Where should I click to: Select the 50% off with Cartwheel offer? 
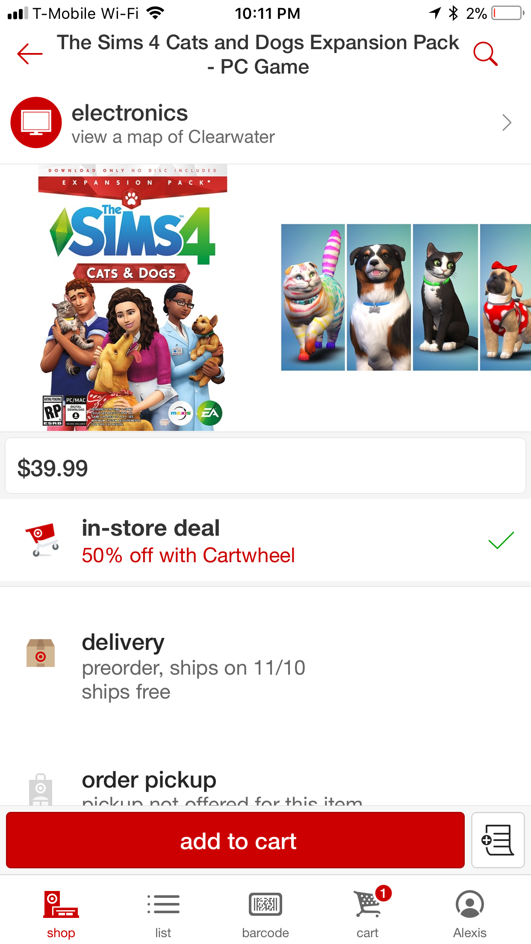click(188, 555)
